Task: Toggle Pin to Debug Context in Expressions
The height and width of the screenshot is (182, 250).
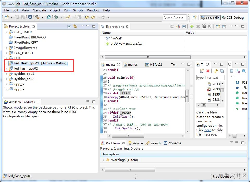Action: click(x=224, y=26)
